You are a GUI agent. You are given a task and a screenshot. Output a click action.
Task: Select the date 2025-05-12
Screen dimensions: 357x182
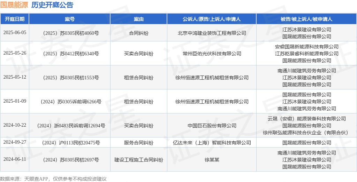pyautogui.click(x=15, y=77)
